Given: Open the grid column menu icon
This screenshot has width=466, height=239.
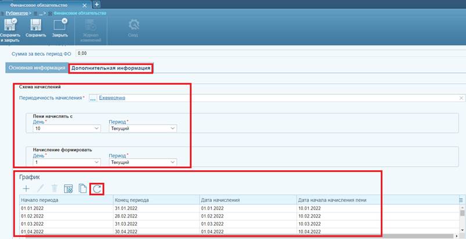Looking at the screenshot, I should [461, 200].
